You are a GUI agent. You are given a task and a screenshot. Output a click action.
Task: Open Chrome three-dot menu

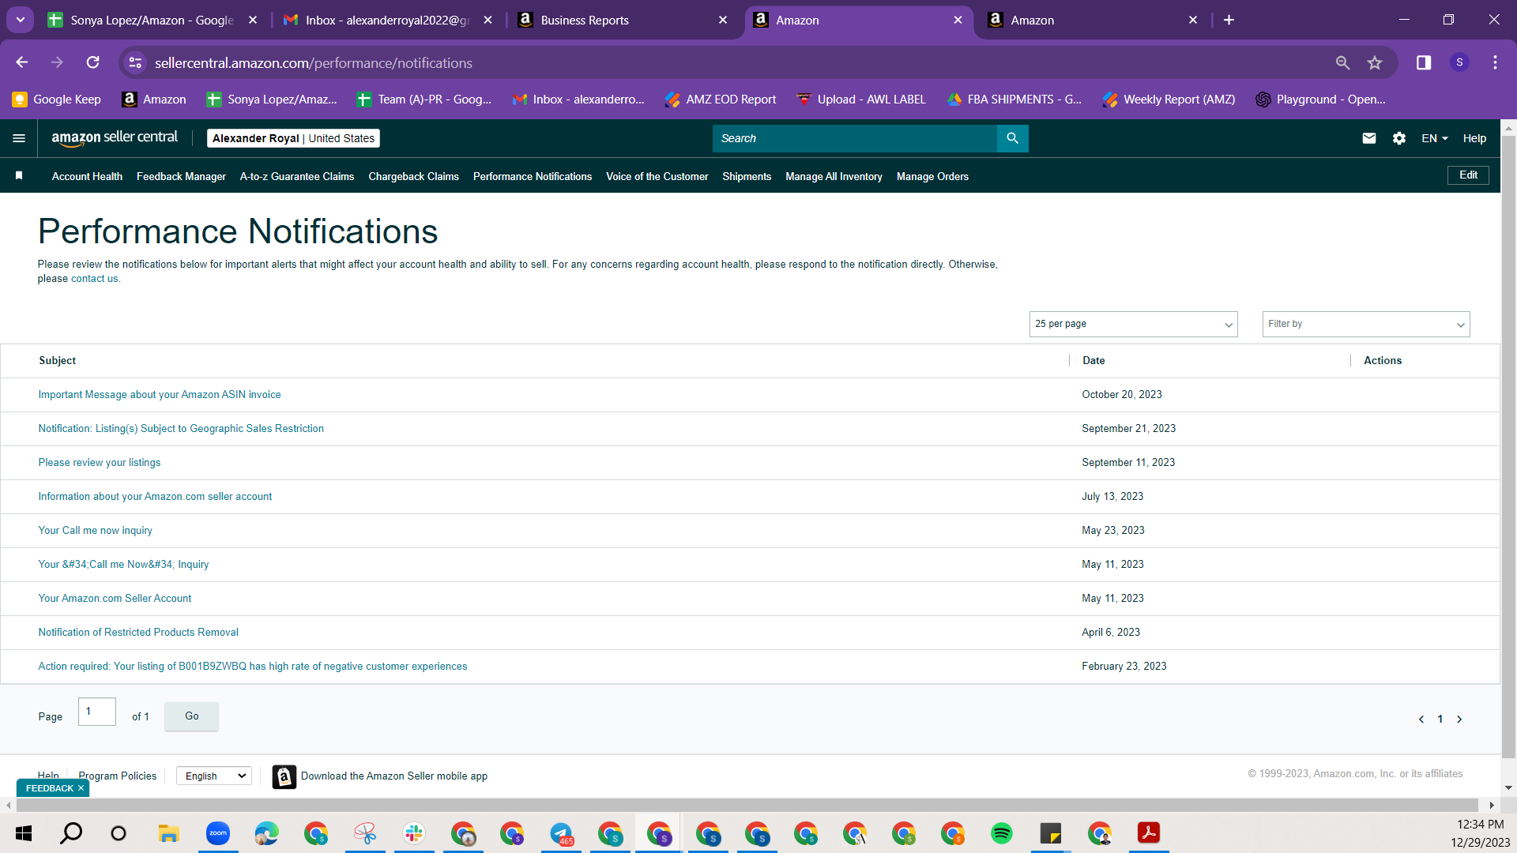1495,62
